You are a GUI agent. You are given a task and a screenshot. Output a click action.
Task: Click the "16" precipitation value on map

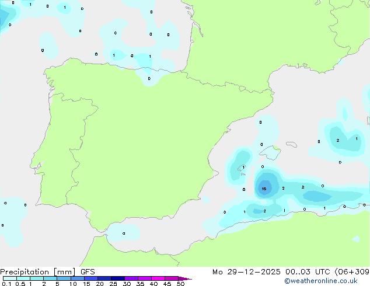coord(264,189)
